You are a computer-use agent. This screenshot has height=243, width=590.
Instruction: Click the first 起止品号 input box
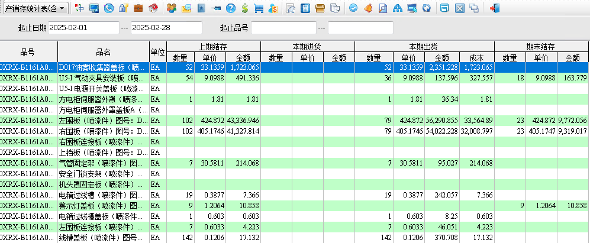tap(283, 28)
